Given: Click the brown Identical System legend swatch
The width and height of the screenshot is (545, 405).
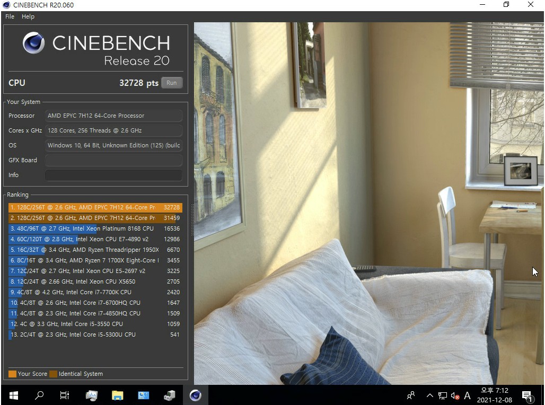Looking at the screenshot, I should click(53, 374).
